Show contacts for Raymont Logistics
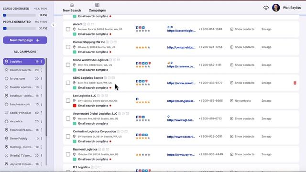This screenshot has width=306, height=172. (242, 154)
